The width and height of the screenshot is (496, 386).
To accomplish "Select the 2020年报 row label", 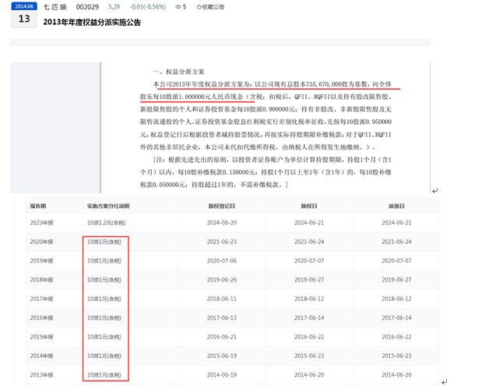I will click(x=41, y=242).
